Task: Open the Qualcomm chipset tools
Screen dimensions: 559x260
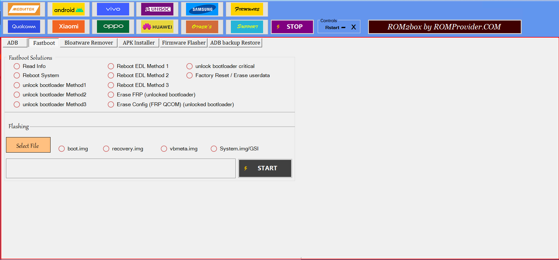Action: point(24,27)
